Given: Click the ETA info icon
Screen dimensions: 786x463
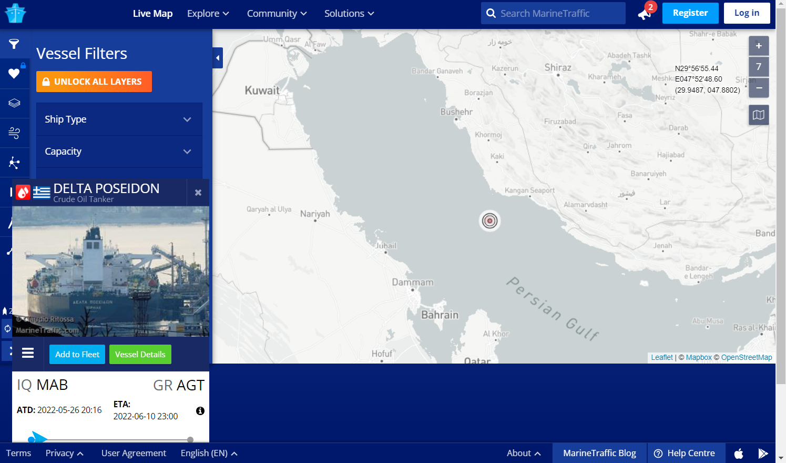Looking at the screenshot, I should (x=200, y=411).
